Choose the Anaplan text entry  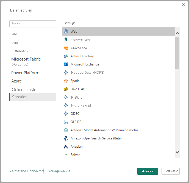(77, 147)
